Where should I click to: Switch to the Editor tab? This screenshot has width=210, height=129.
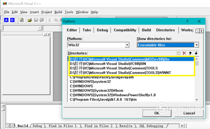[72, 30]
